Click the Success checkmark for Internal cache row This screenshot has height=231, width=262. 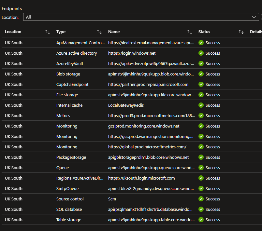pos(201,105)
